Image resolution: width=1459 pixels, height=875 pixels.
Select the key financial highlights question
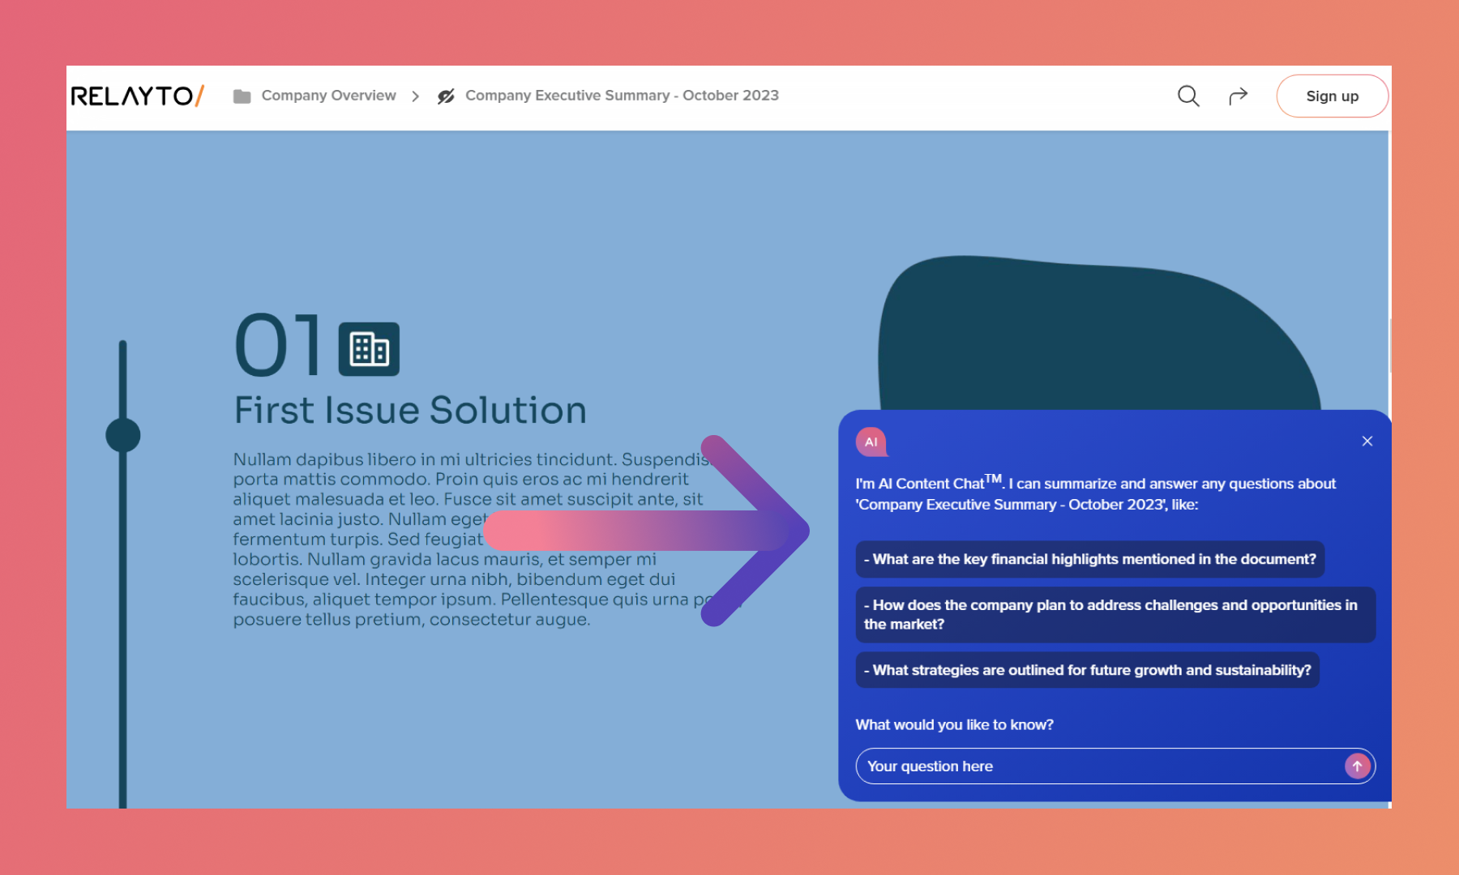[1089, 559]
